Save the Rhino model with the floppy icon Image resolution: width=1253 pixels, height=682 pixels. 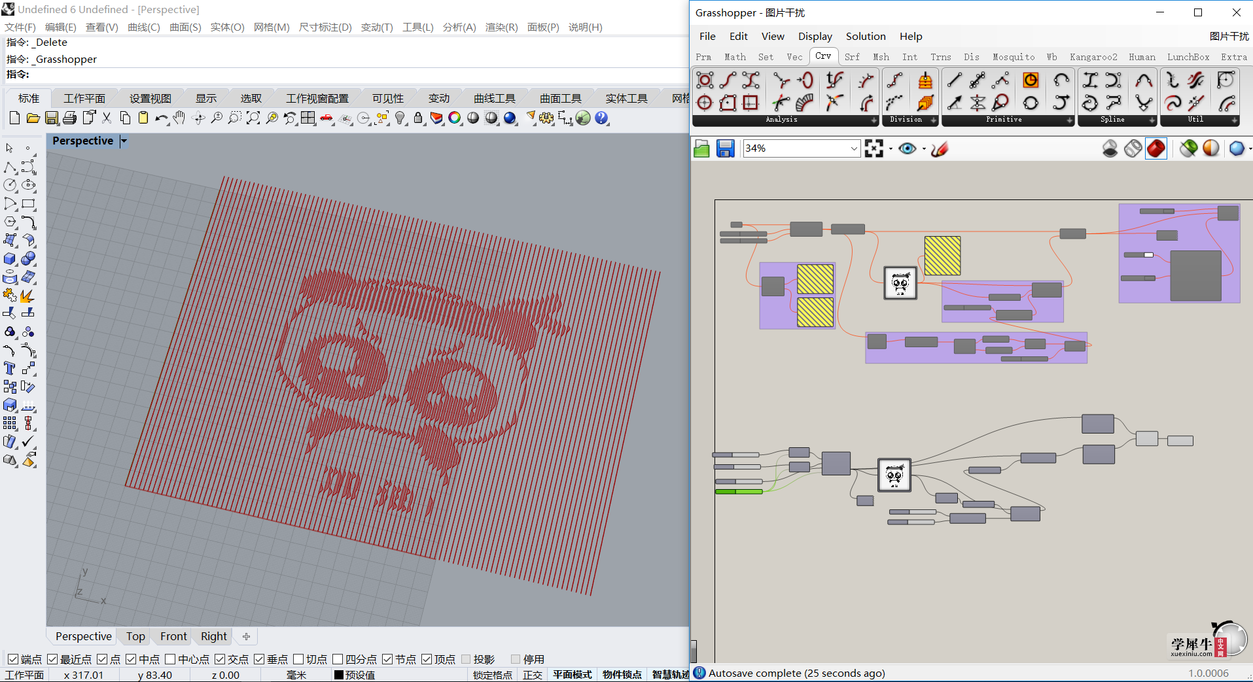[x=52, y=118]
